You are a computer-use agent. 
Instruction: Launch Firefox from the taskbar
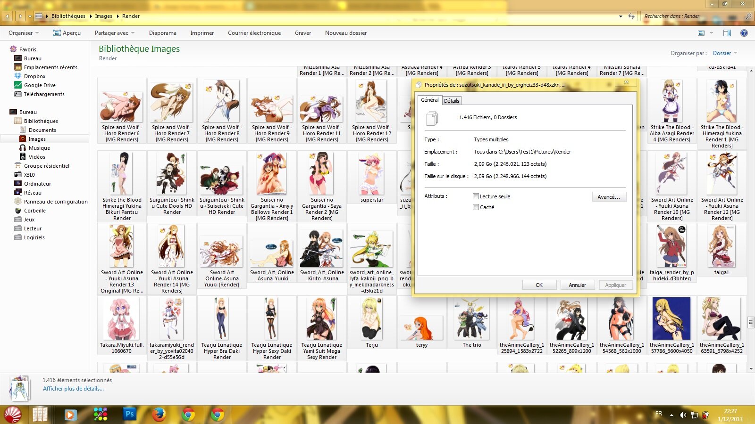coord(159,414)
